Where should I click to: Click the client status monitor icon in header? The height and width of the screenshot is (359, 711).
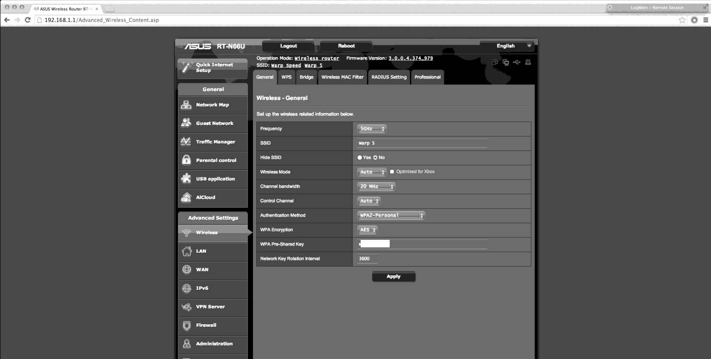506,62
